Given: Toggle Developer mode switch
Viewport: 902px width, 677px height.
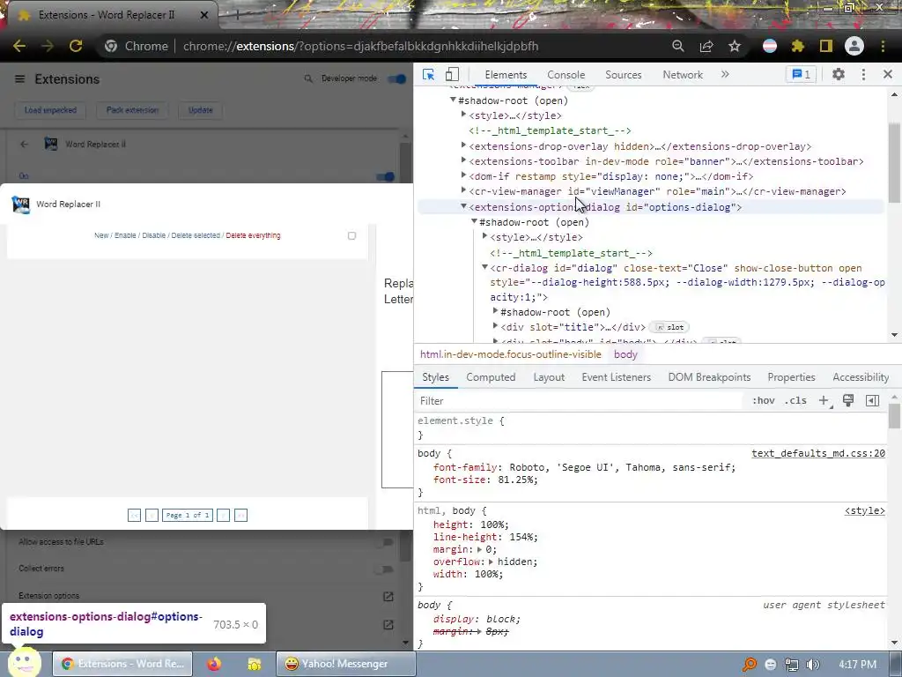Looking at the screenshot, I should 397,78.
